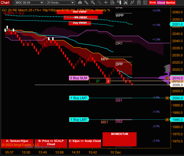Open the chart trader panel icon
Screen dimensions: 184x156
(119, 2)
